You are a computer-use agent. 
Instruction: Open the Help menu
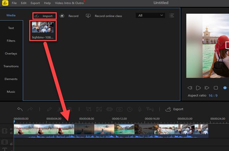[x=47, y=3]
